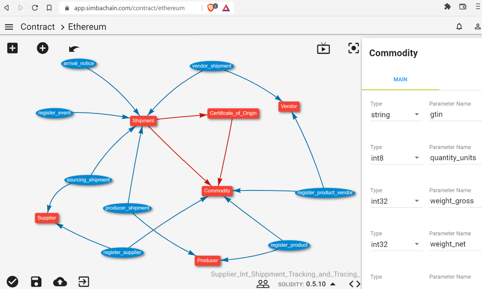Click the Contract breadcrumb link
Image resolution: width=482 pixels, height=289 pixels.
click(x=37, y=27)
